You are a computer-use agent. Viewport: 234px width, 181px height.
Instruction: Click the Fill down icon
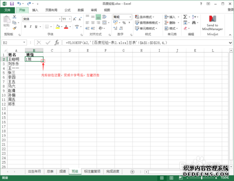(x=185, y=23)
